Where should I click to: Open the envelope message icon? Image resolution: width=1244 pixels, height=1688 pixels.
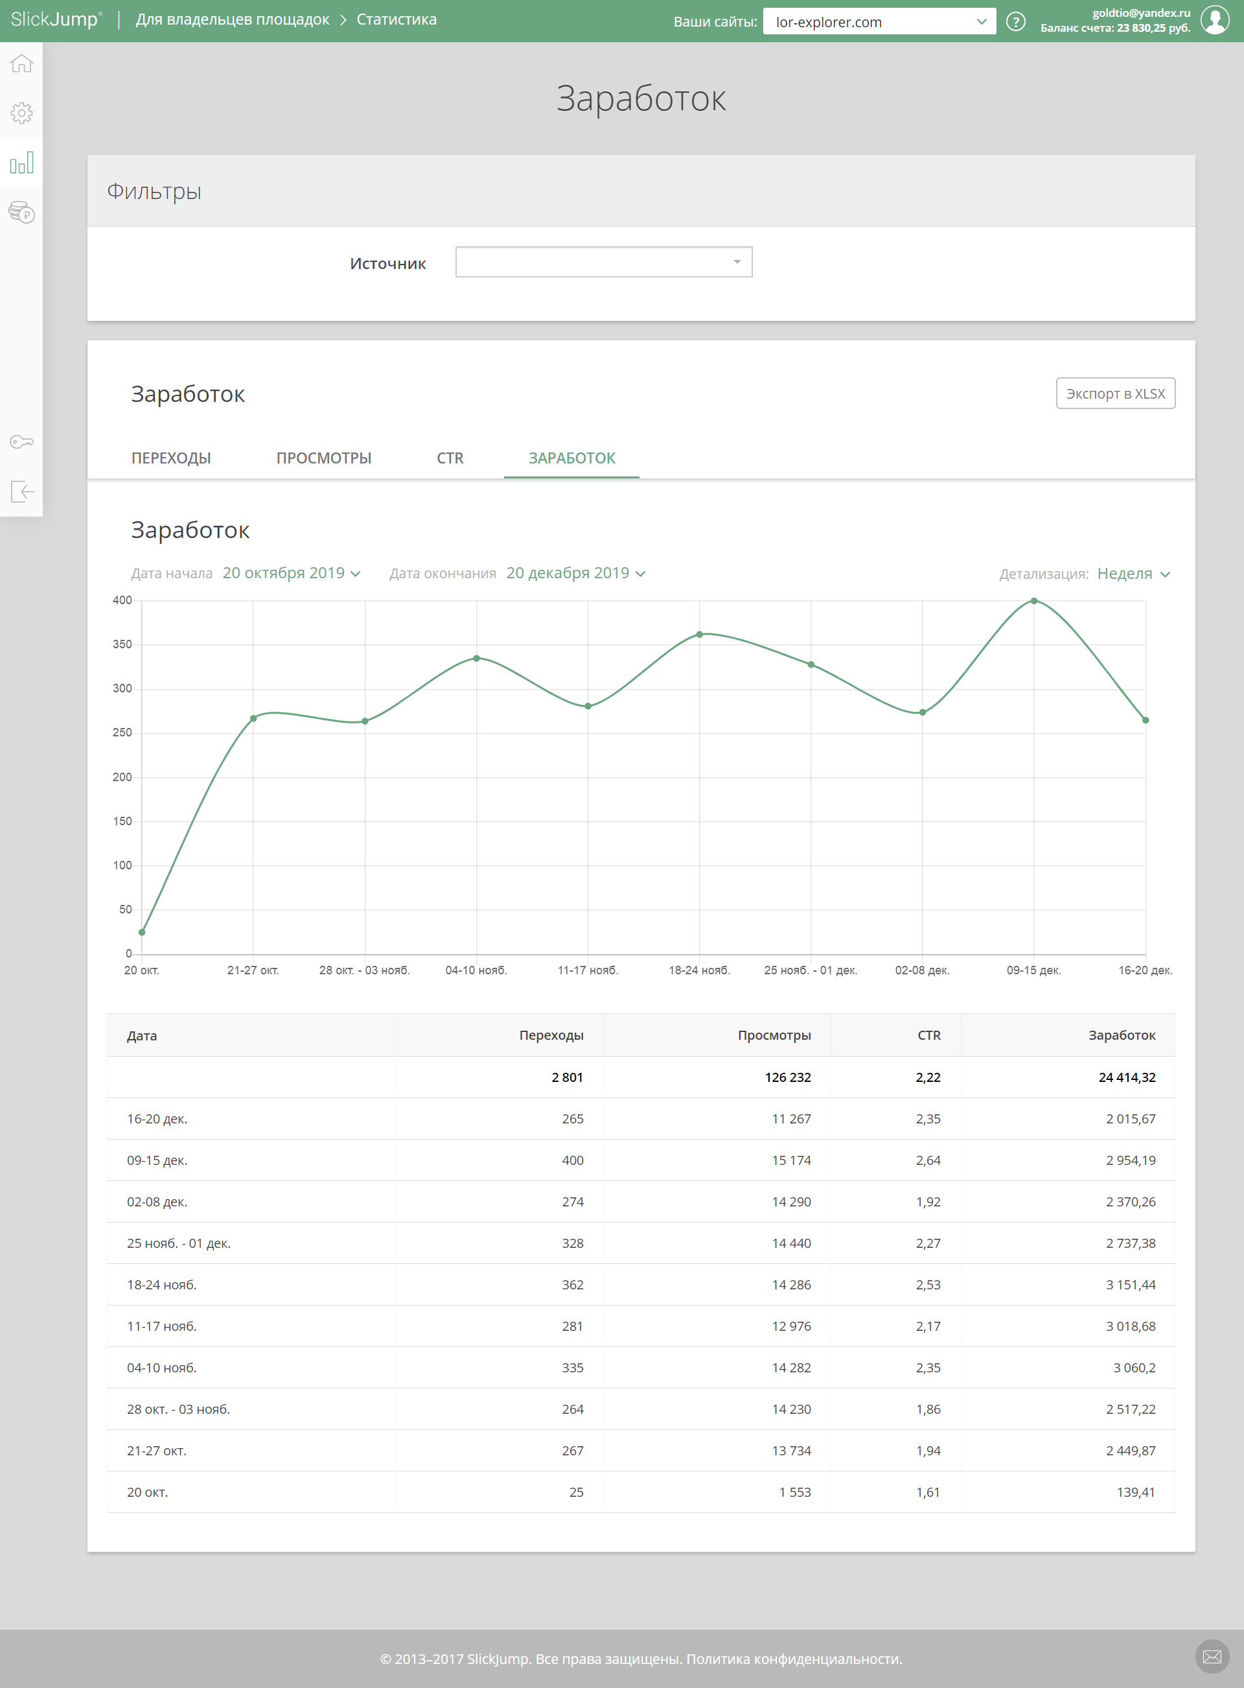1212,1656
